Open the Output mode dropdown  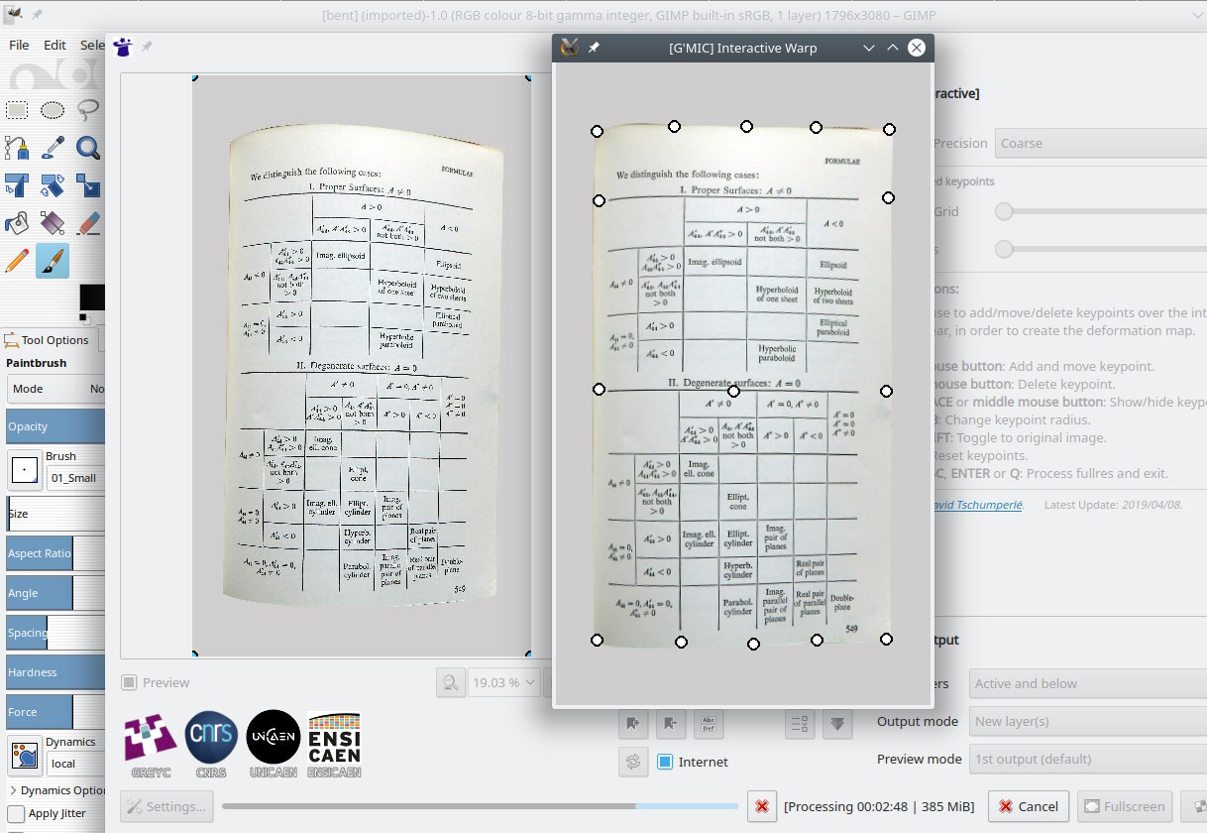(1087, 721)
